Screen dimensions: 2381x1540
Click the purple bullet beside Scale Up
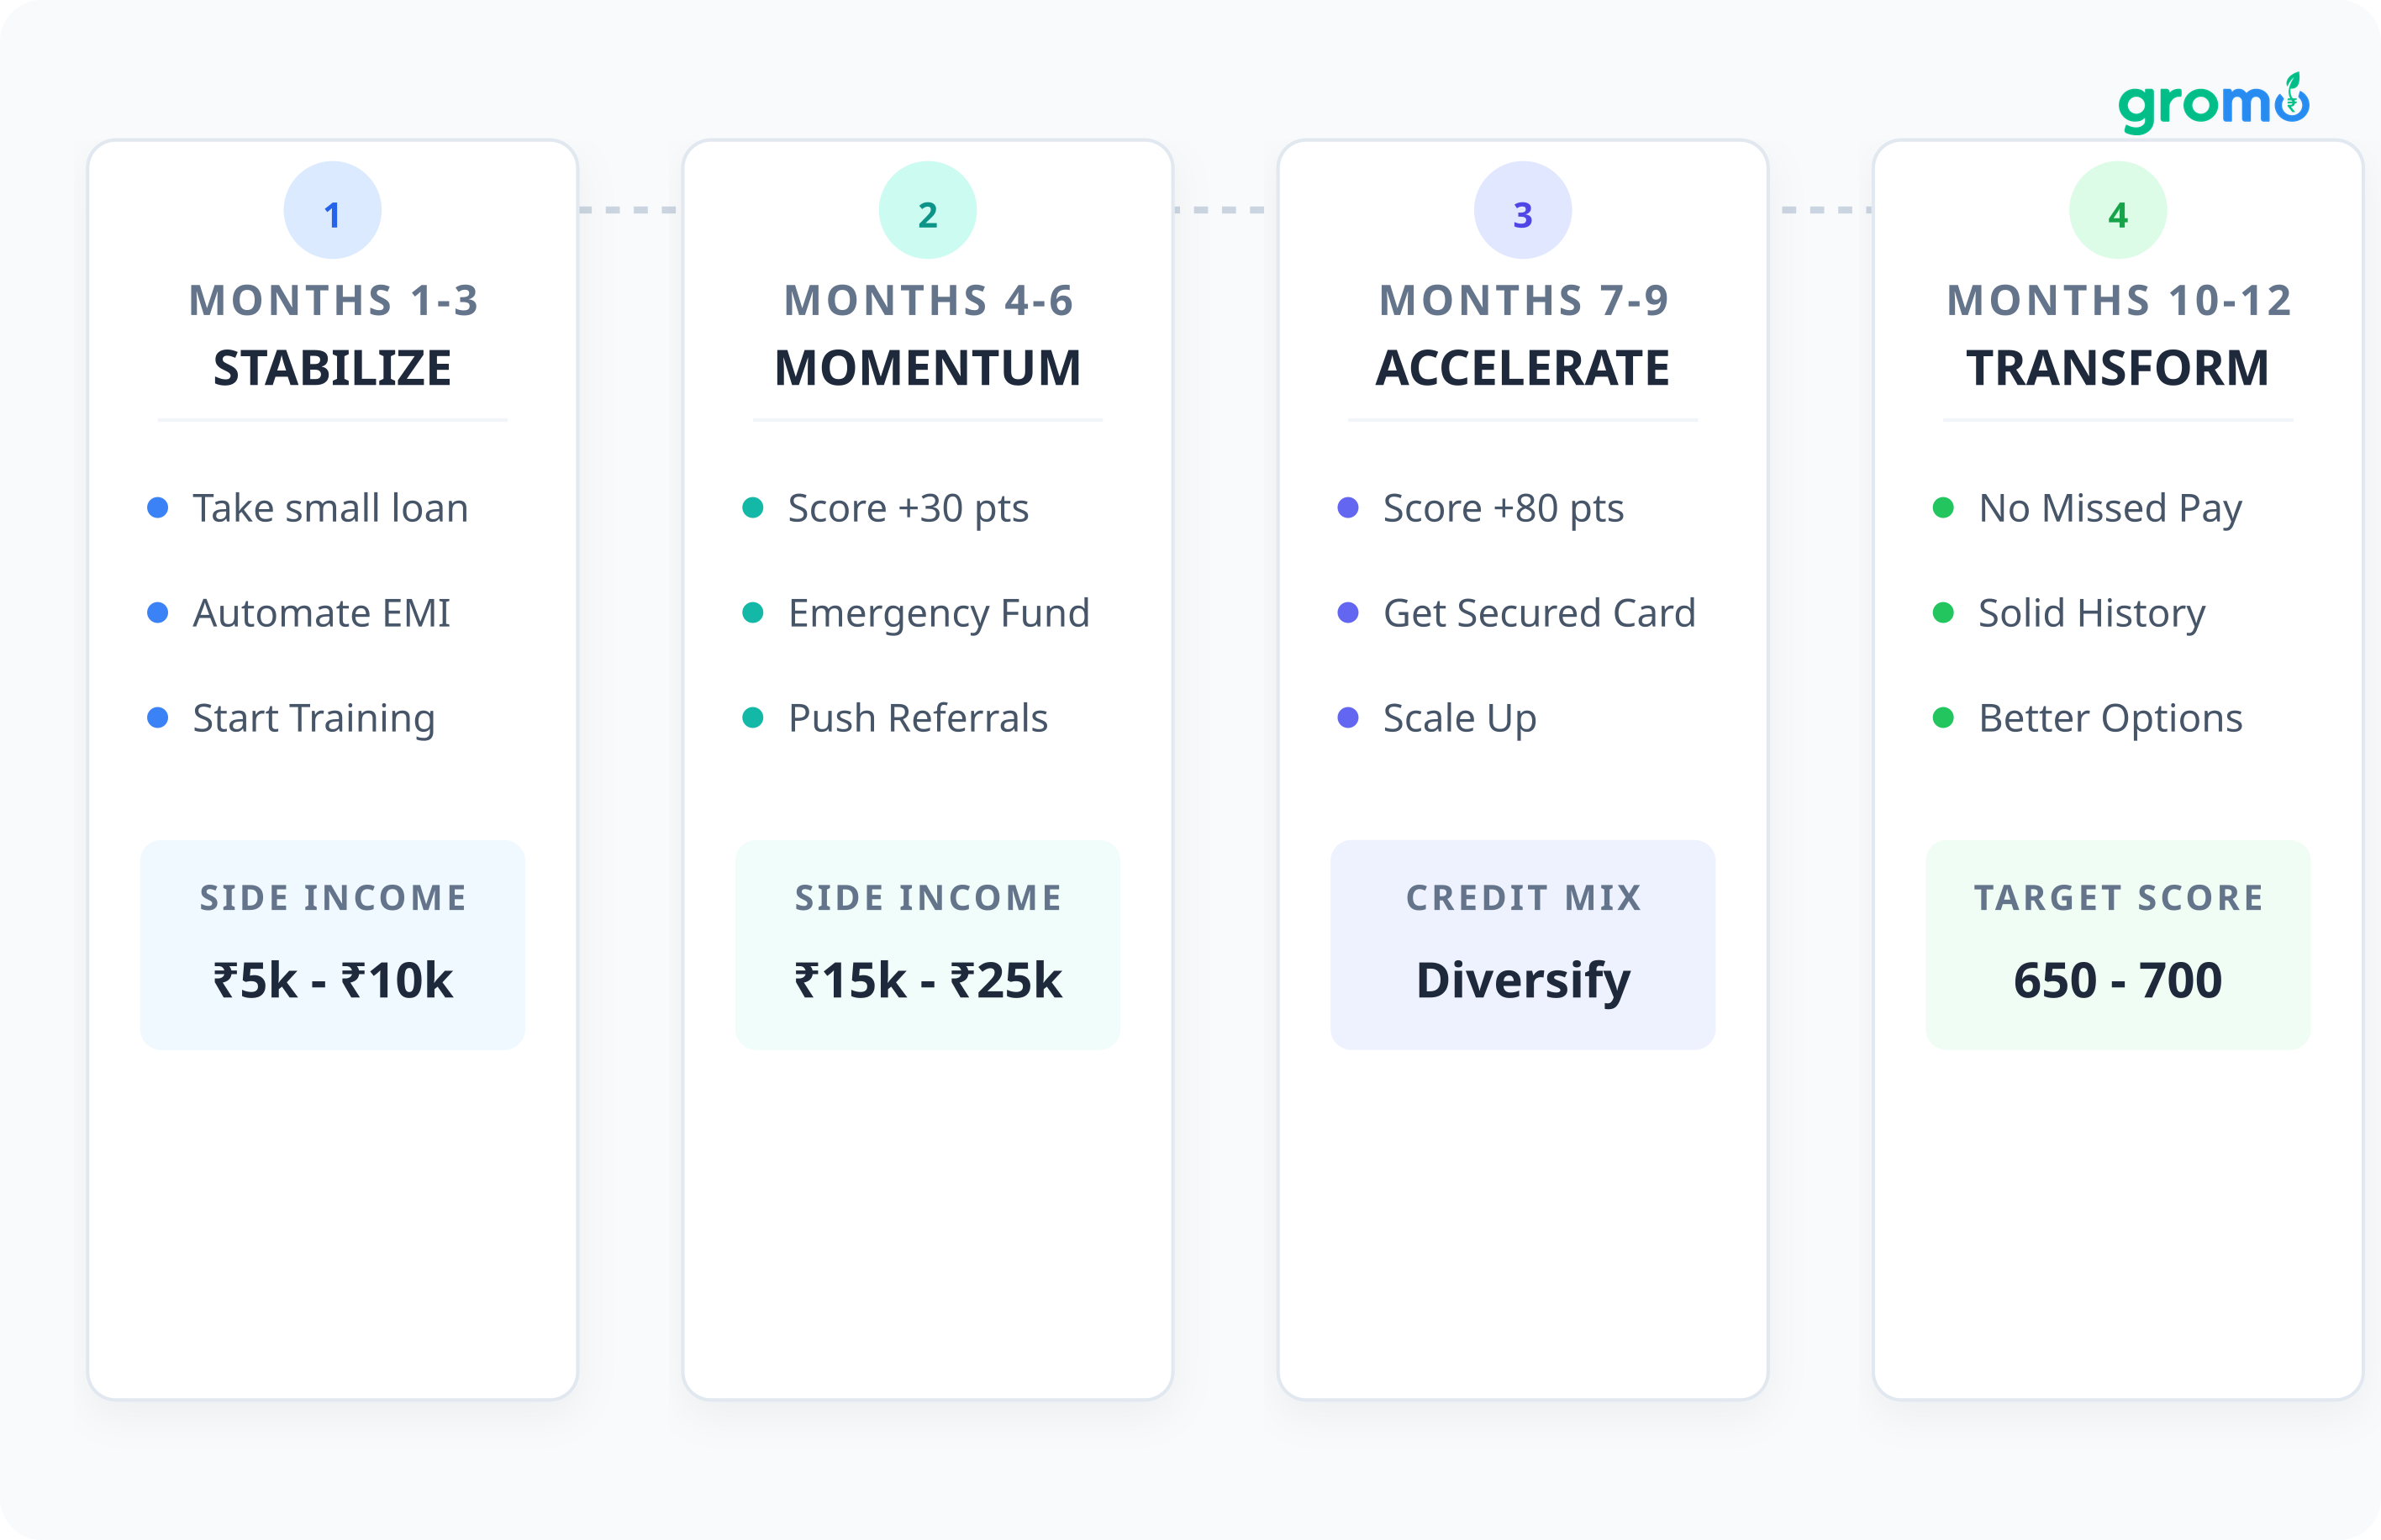click(1347, 718)
